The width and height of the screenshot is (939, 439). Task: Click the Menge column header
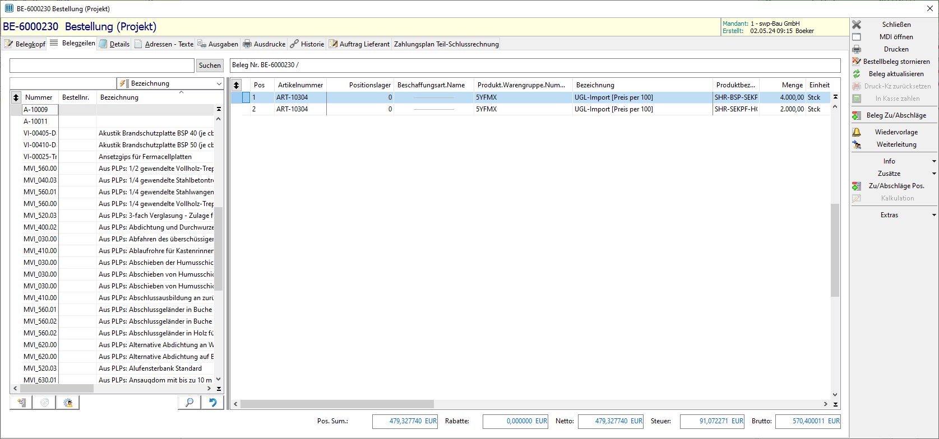[783, 85]
